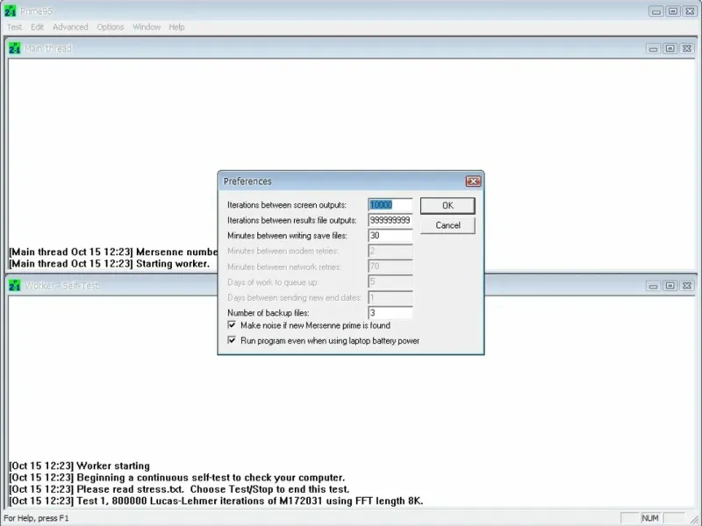702x526 pixels.
Task: Open the Options menu
Action: 111,27
